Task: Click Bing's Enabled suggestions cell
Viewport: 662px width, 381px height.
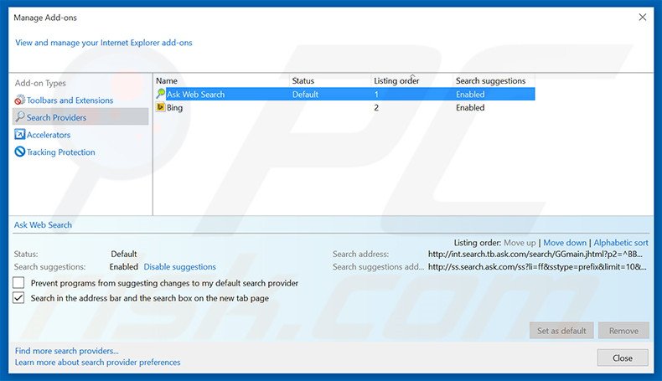Action: coord(470,107)
